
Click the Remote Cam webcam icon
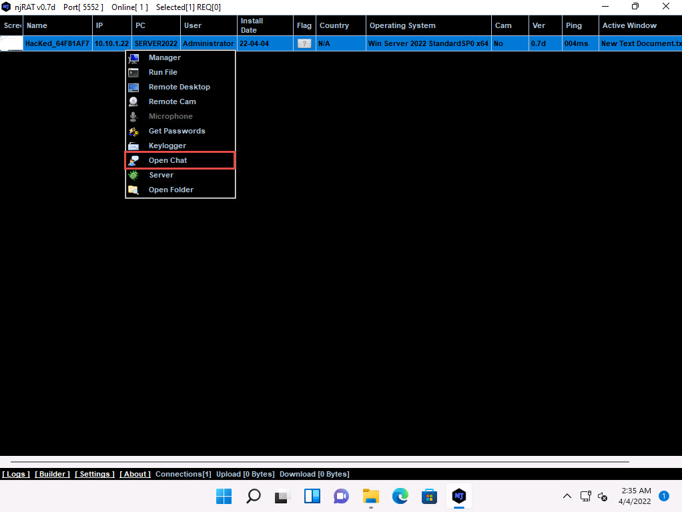point(133,102)
